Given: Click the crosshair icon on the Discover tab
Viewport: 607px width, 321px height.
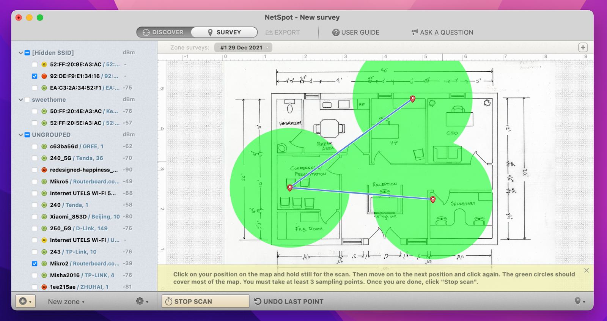Looking at the screenshot, I should tap(146, 32).
